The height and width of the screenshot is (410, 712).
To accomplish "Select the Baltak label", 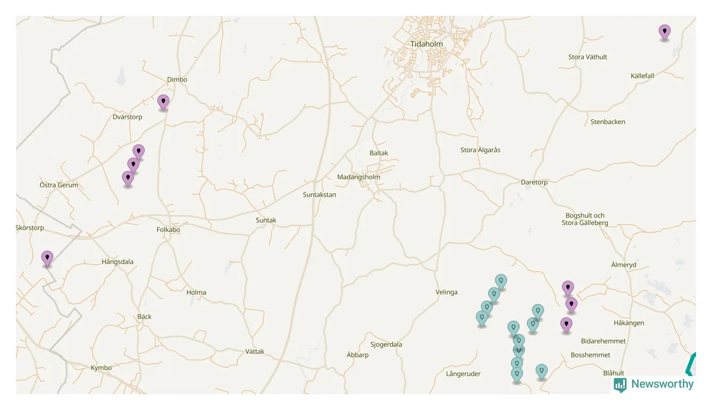I will pos(379,153).
